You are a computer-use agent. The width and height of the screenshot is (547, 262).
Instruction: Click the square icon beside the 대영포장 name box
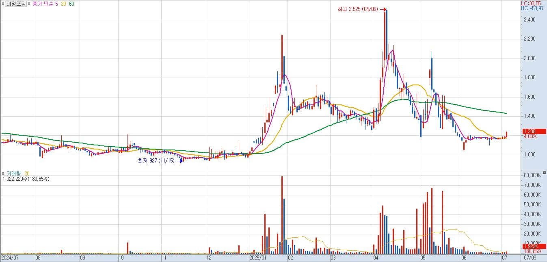click(x=3, y=4)
